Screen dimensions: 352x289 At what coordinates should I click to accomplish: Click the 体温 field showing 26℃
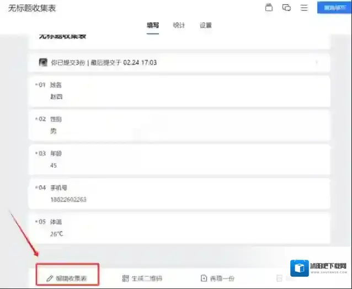pyautogui.click(x=57, y=233)
